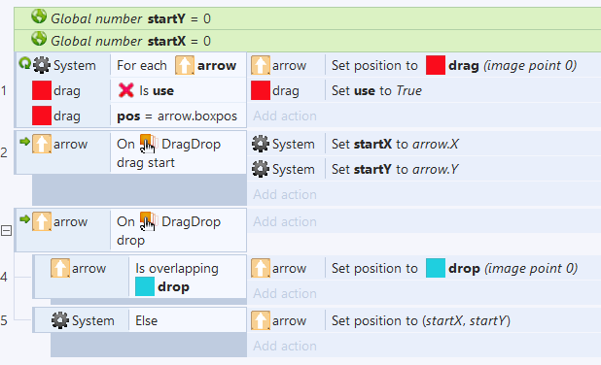The width and height of the screenshot is (601, 365).
Task: Click the green trigger arrow on event 2
Action: click(x=24, y=142)
